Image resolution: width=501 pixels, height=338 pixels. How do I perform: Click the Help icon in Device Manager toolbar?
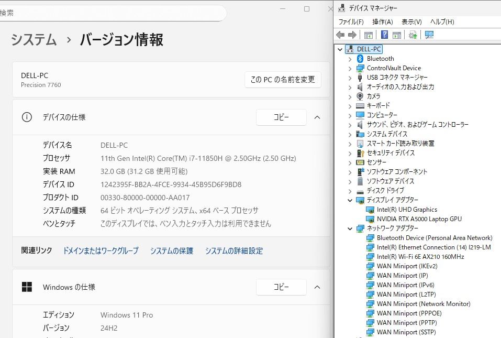(384, 35)
